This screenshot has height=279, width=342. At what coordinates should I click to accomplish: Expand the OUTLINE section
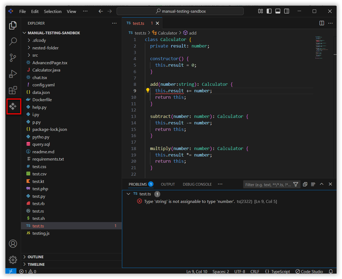(36, 257)
